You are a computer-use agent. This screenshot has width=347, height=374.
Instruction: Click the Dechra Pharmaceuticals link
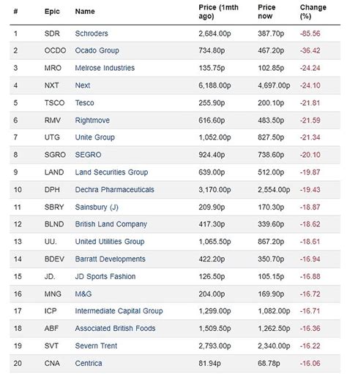(x=115, y=189)
